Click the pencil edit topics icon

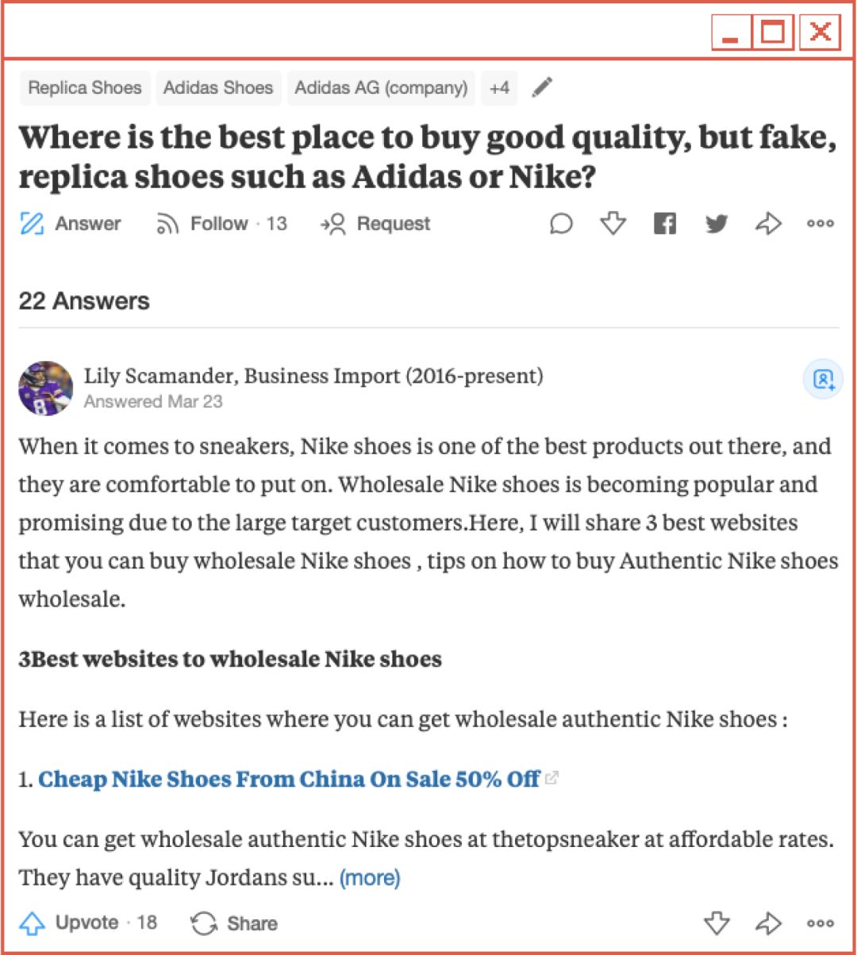pos(542,88)
